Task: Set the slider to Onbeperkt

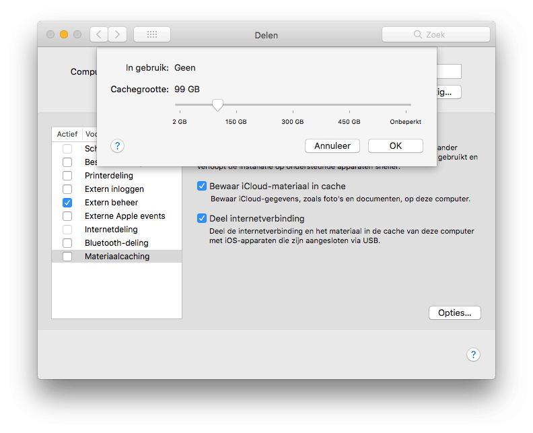Action: (406, 105)
